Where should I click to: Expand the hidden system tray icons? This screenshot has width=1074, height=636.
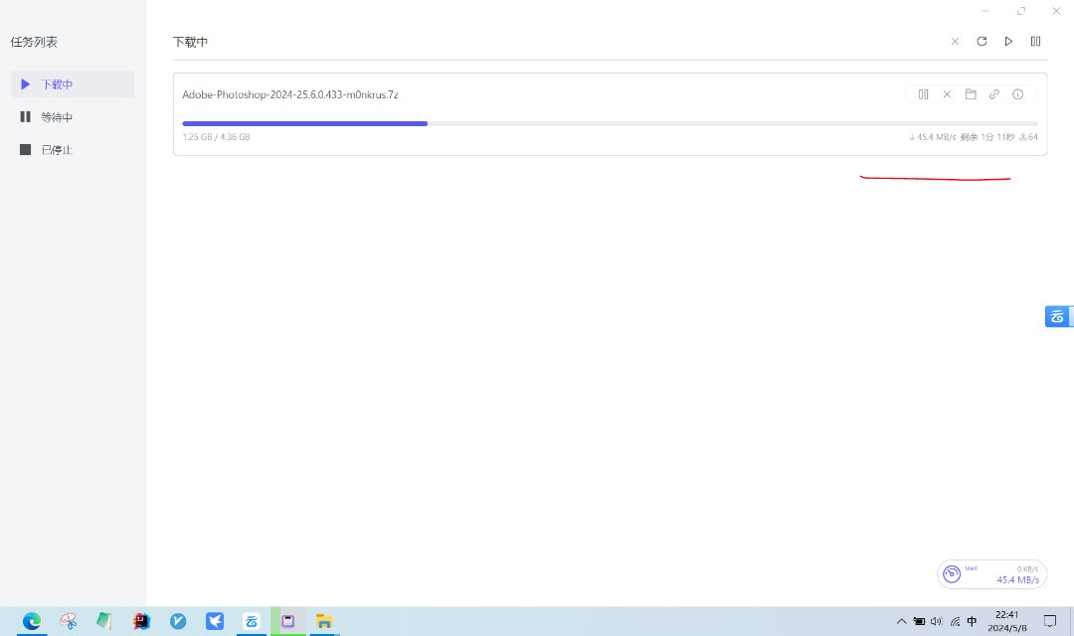click(901, 622)
